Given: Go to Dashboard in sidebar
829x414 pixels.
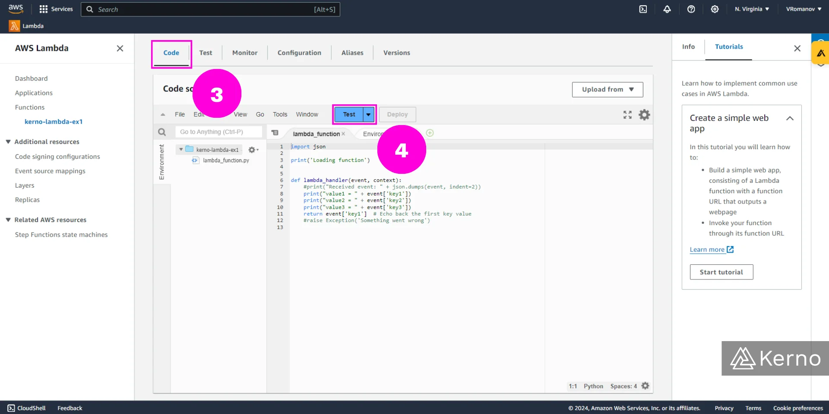Looking at the screenshot, I should point(32,78).
